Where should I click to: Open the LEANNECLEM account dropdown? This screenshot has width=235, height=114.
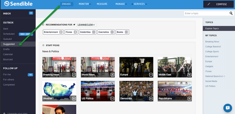[87, 25]
